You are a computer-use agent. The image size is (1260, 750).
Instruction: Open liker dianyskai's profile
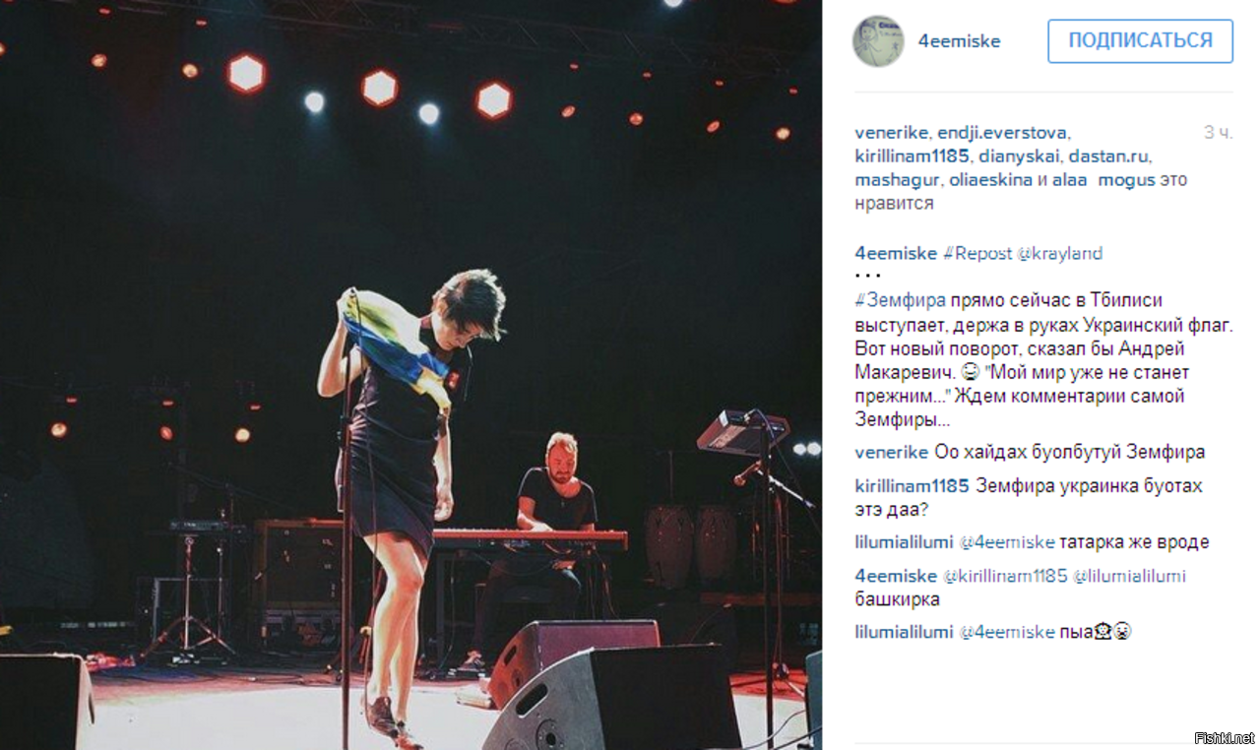pos(1019,156)
